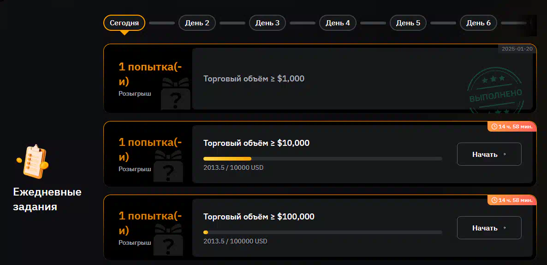547x265 pixels.
Task: Open the День 3 tab
Action: (267, 23)
